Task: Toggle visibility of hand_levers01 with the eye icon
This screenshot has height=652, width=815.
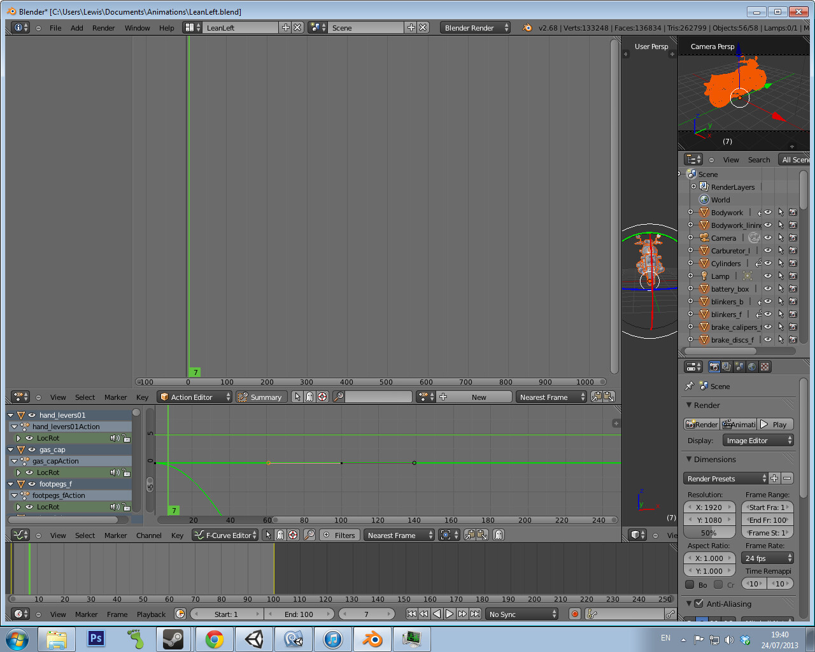Action: pos(32,415)
